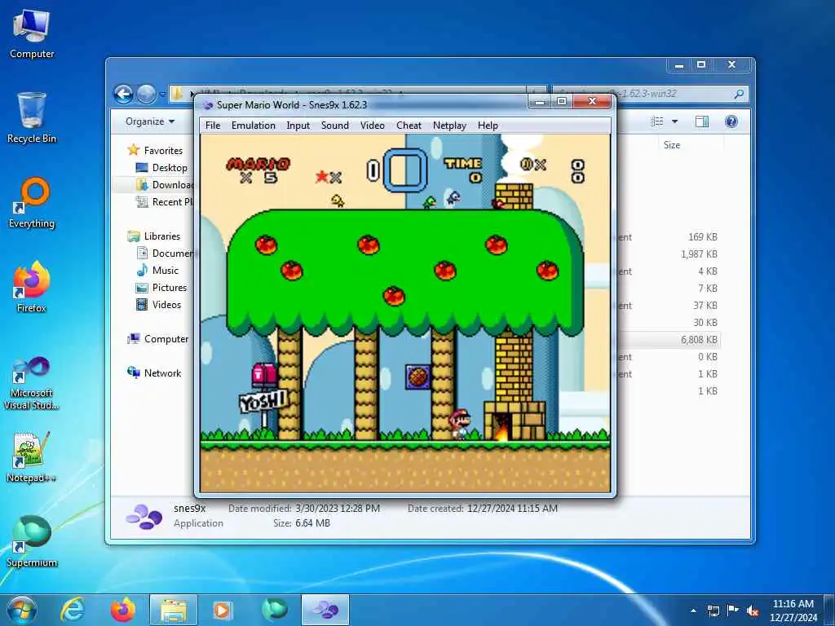The image size is (835, 626).
Task: Select the file row sized 37 KB
Action: (669, 306)
